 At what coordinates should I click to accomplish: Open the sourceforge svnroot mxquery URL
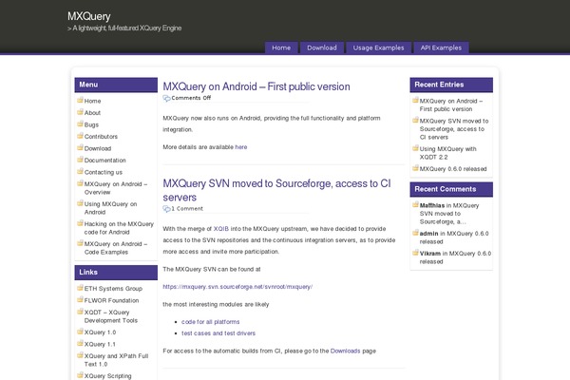point(237,287)
